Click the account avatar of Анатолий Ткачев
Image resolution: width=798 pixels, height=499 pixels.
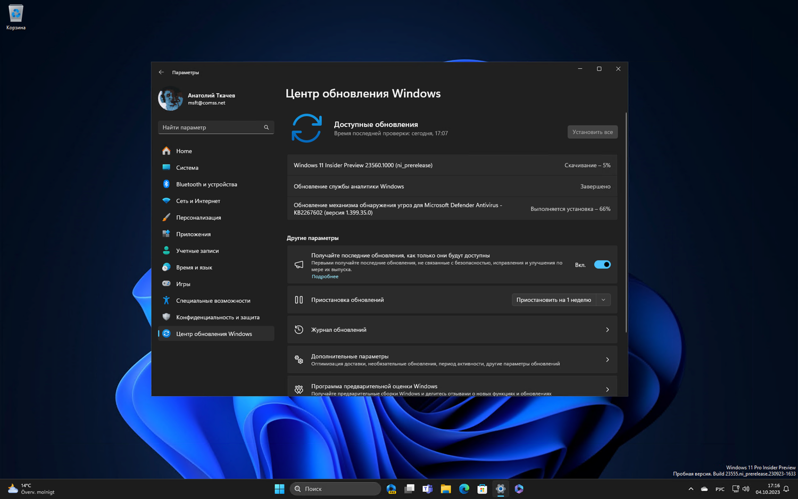click(170, 98)
